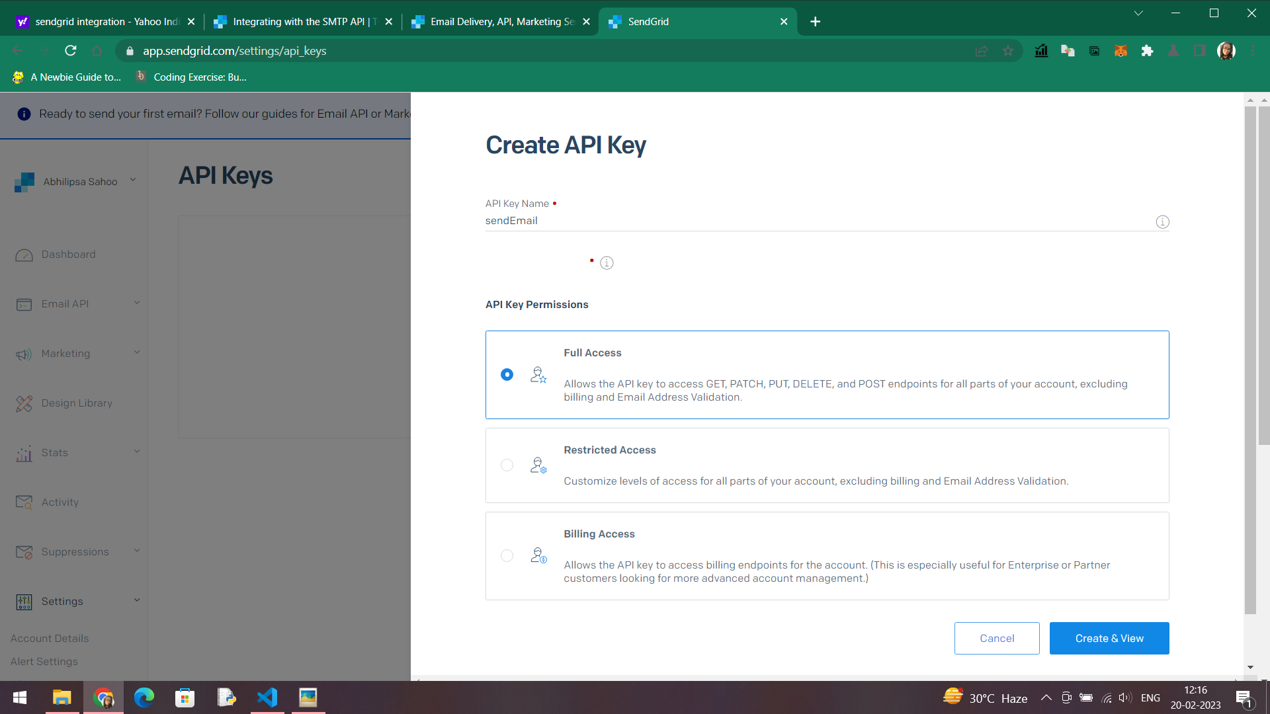Click the Restricted Access user icon

click(x=538, y=465)
